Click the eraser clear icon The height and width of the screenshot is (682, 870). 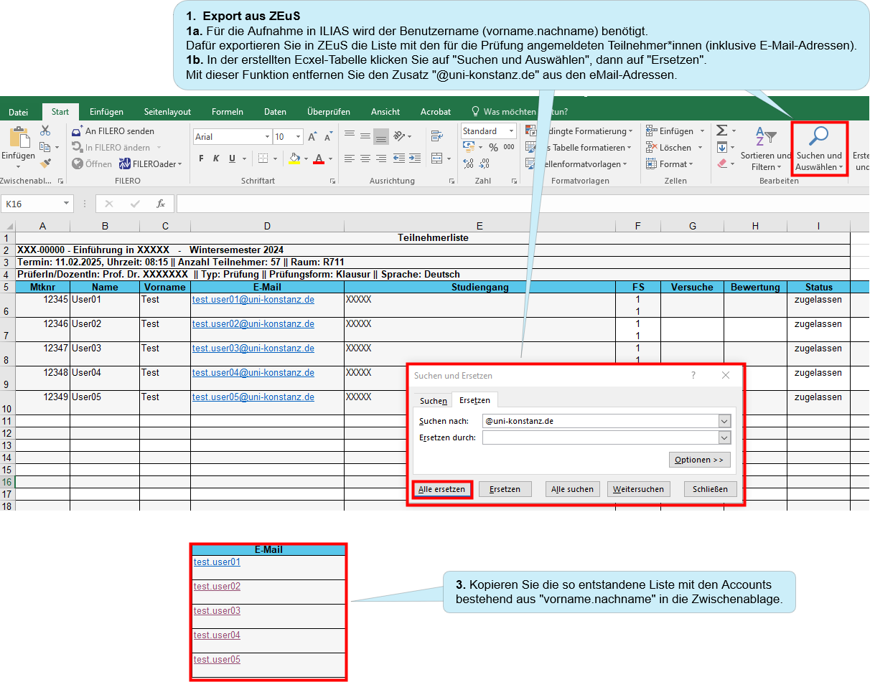click(x=722, y=164)
